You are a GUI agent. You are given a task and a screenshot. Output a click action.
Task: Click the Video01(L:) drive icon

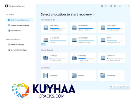click(x=103, y=58)
